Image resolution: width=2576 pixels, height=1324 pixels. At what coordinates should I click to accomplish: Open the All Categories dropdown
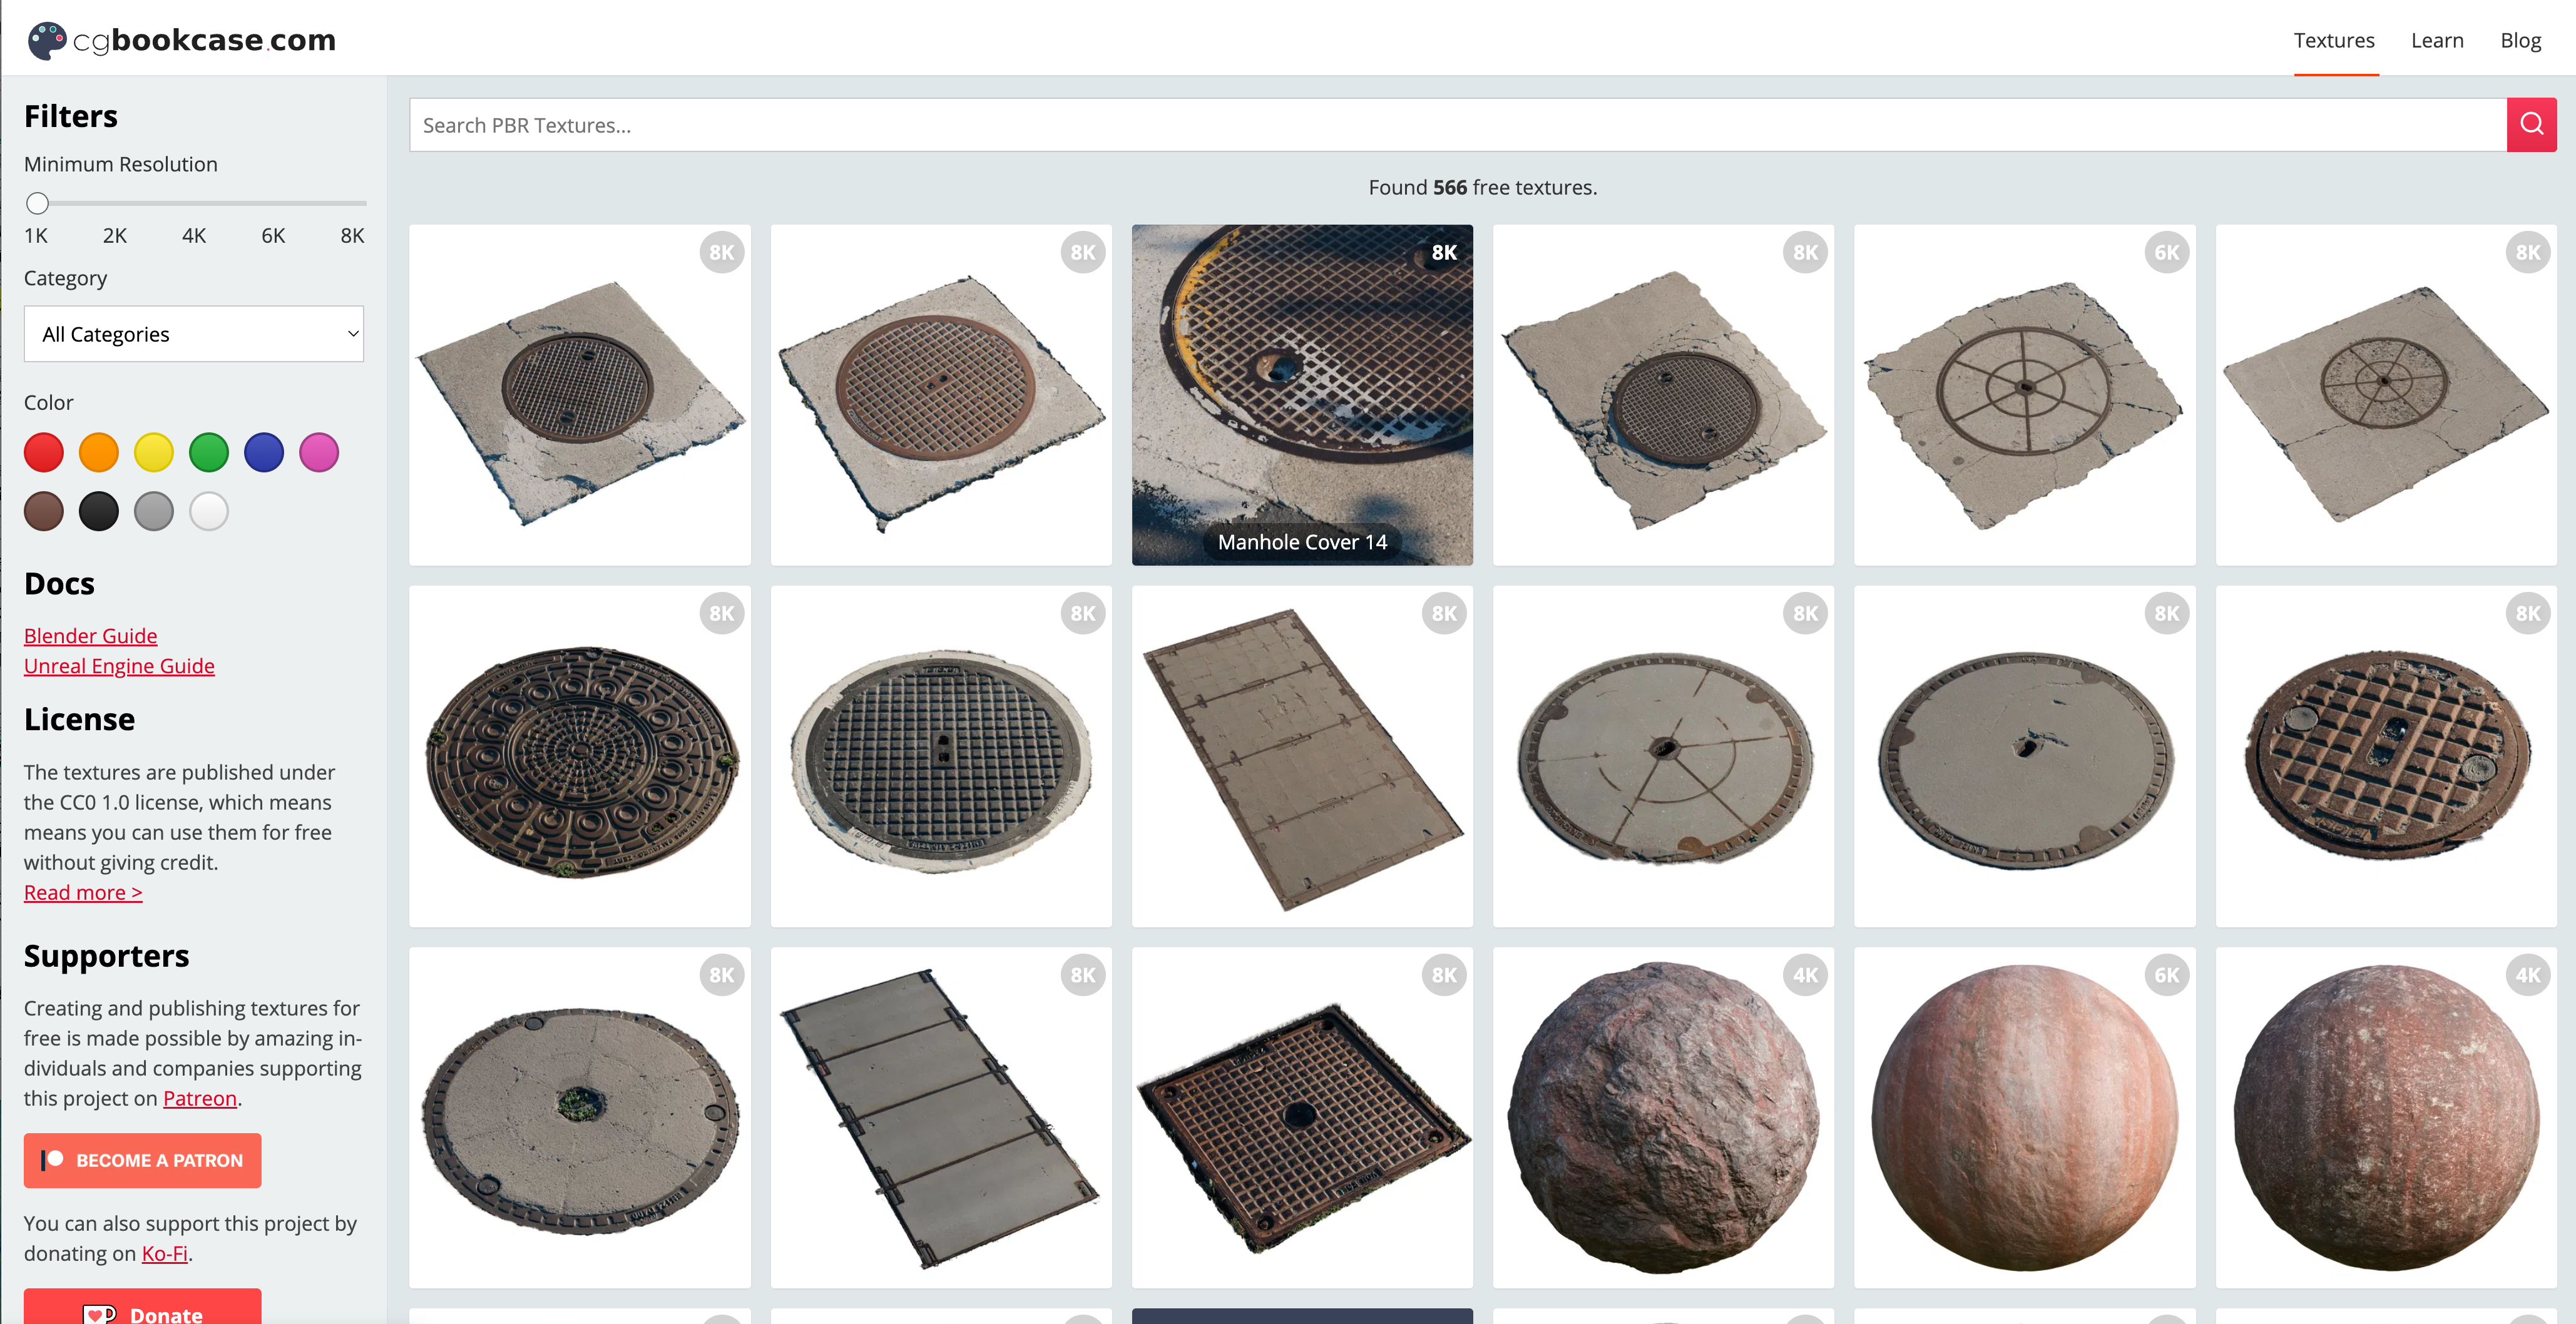tap(194, 334)
